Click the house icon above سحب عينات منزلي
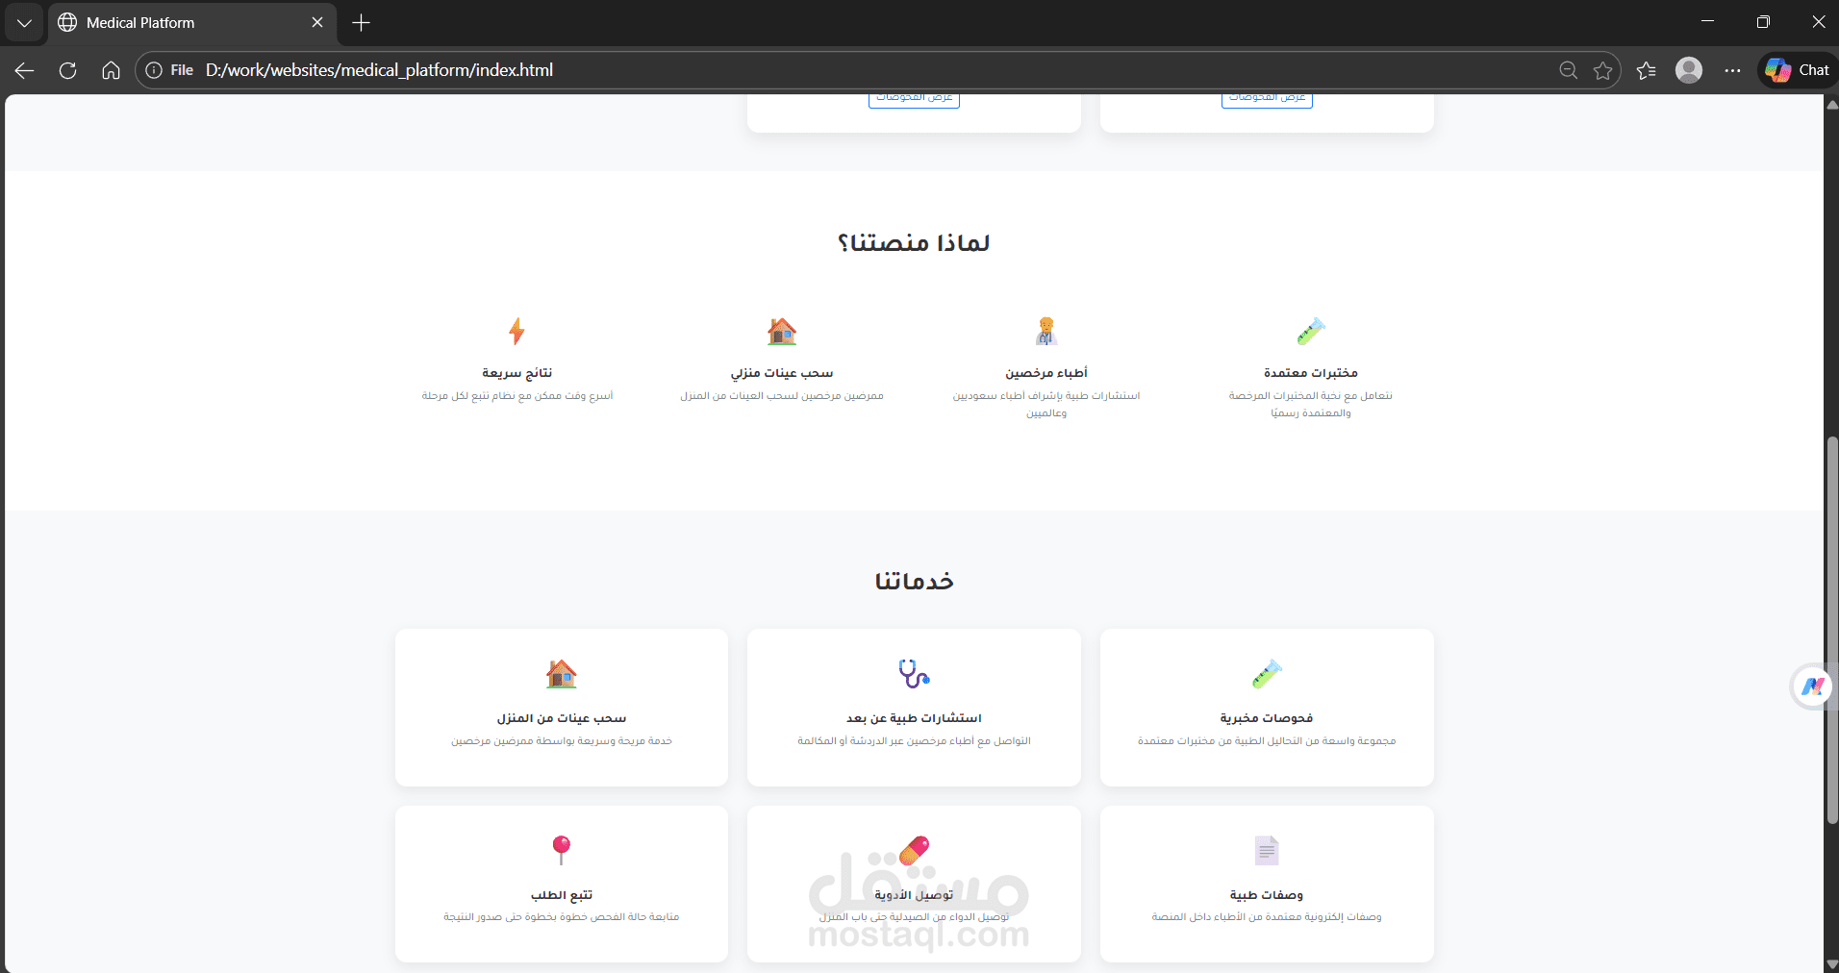The height and width of the screenshot is (973, 1839). click(x=782, y=331)
